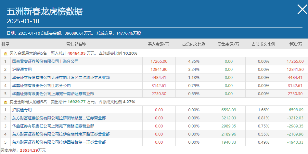The width and height of the screenshot is (308, 154).
Task: Click the 占总成交比例 header after 买入金额/万
Action: 194,44
